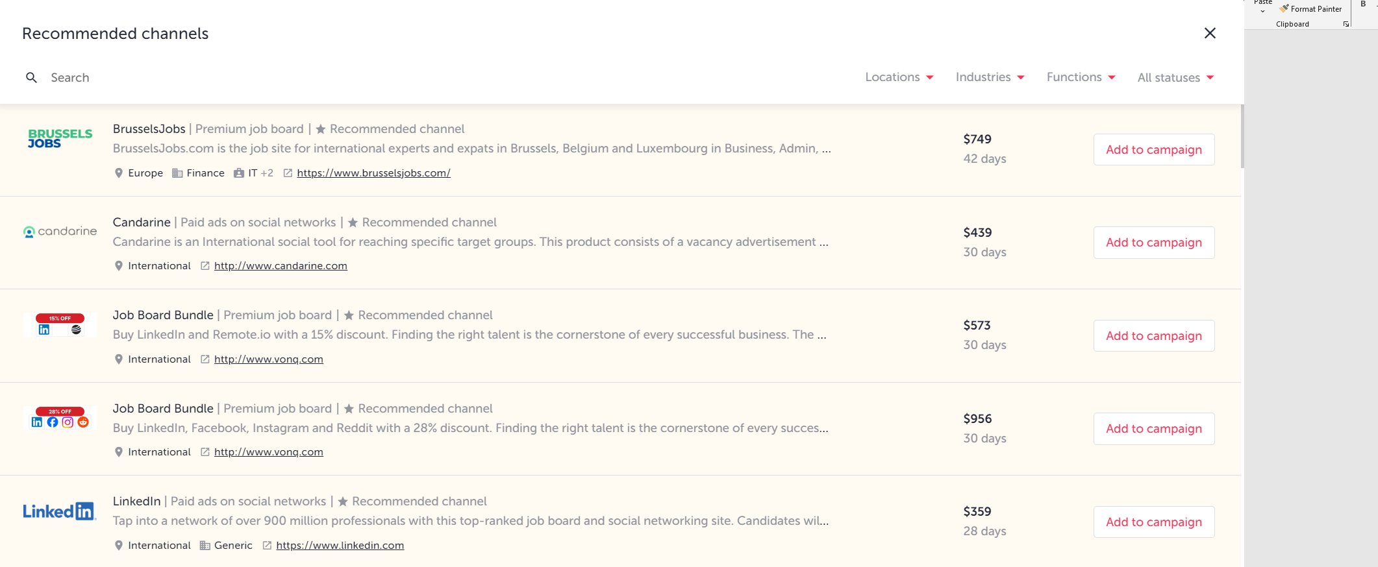Click the +2 more functions label

tap(267, 173)
